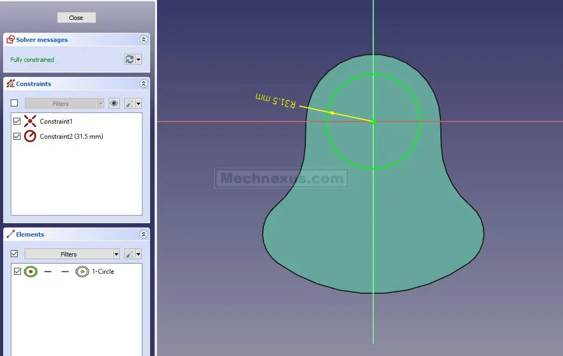Click the Constraint1 coincident icon
This screenshot has height=356, width=563.
tap(30, 121)
